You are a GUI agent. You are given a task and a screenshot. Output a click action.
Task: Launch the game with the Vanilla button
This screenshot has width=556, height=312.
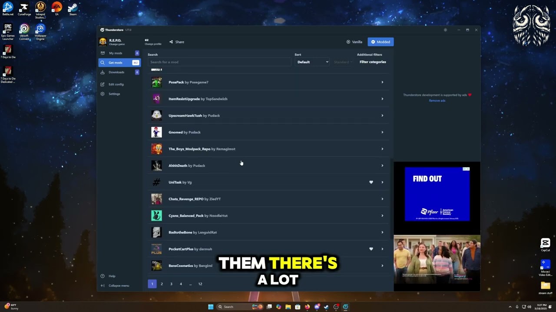pos(354,42)
